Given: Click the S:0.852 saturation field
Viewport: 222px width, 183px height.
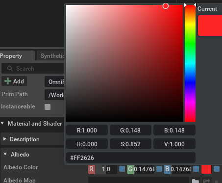Looking at the screenshot, I should pyautogui.click(x=130, y=144).
